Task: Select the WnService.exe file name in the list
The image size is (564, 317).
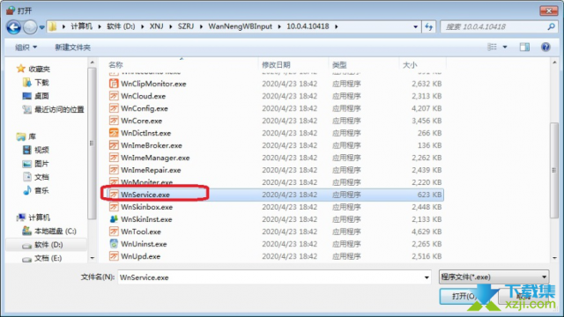Action: pos(145,195)
